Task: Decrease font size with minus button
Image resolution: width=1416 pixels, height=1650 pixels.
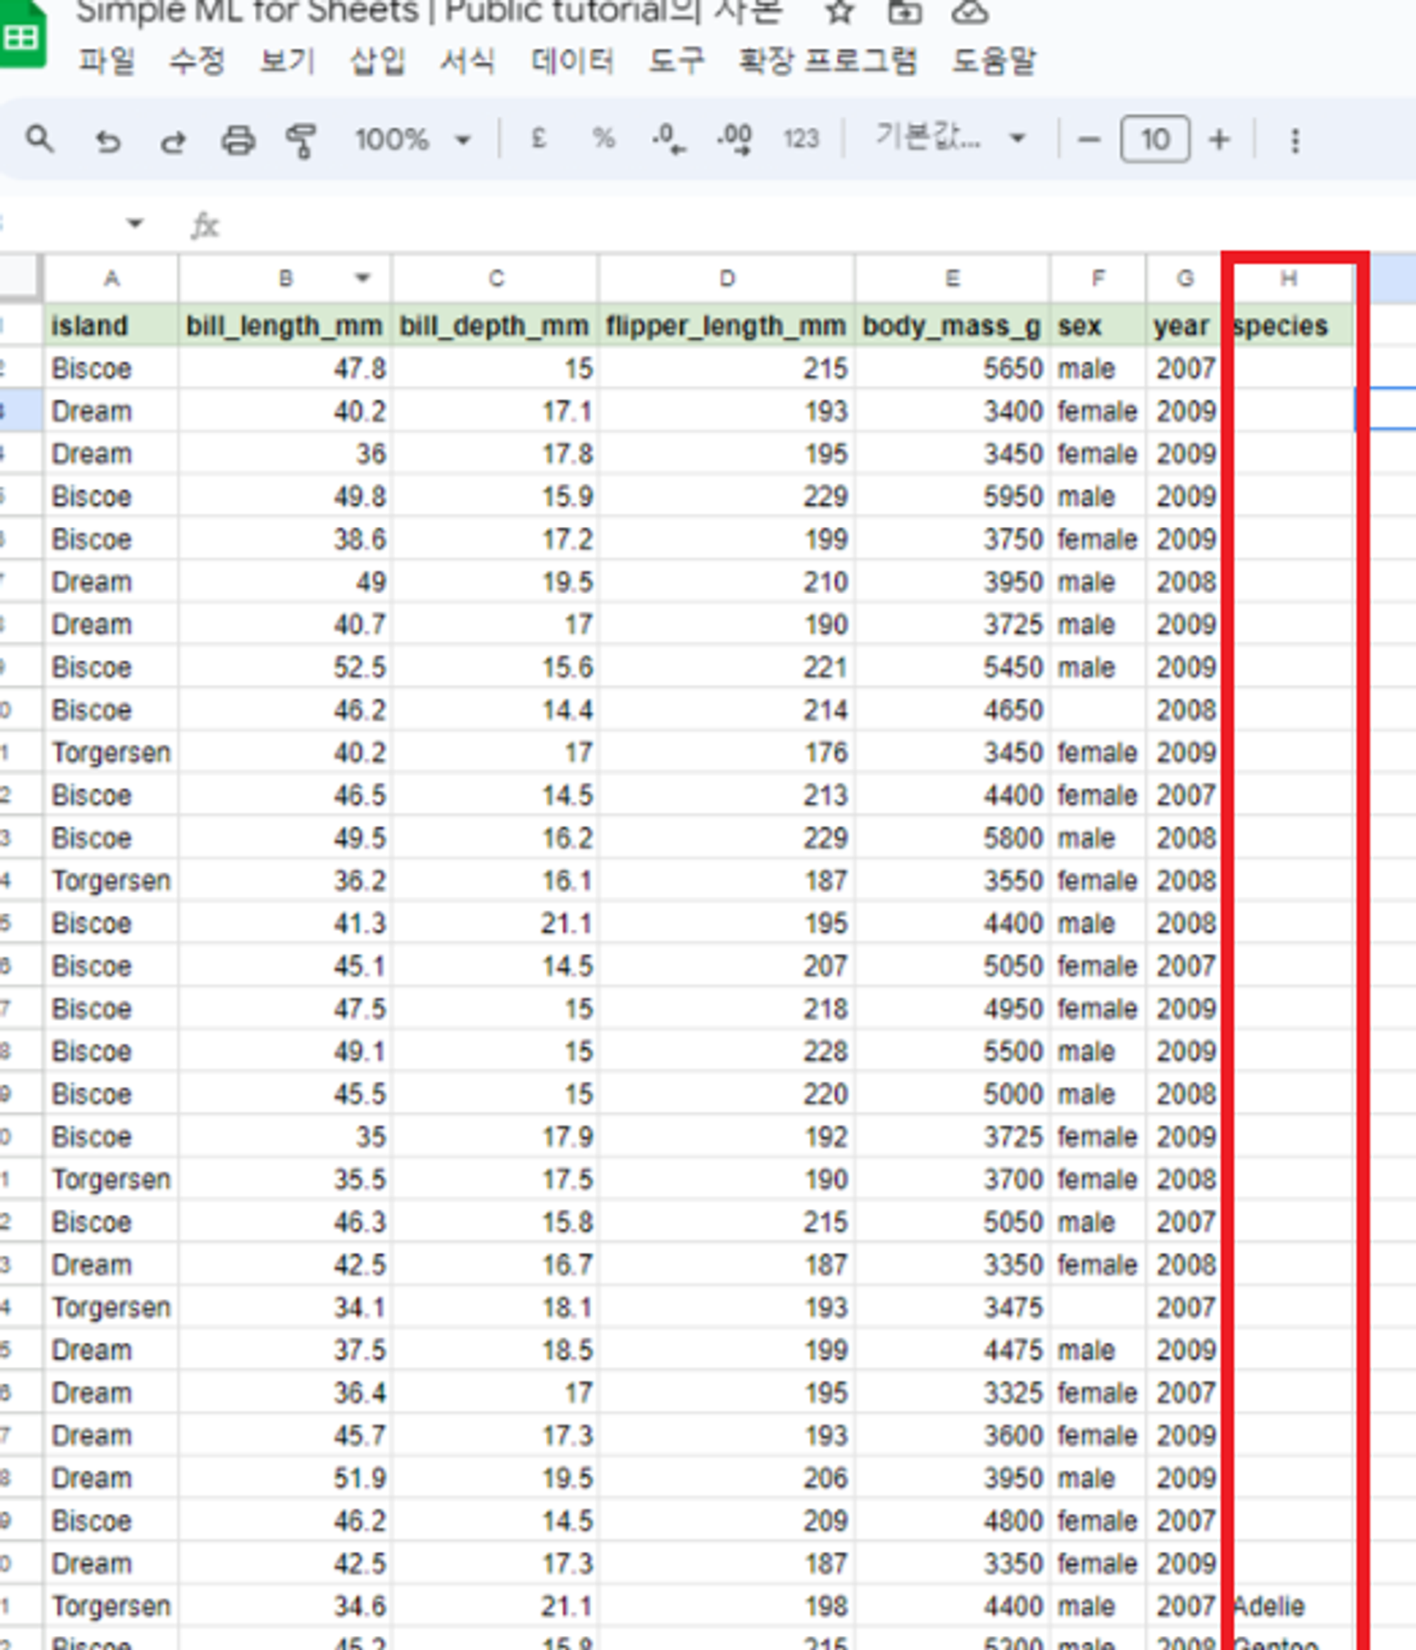Action: click(x=1089, y=140)
